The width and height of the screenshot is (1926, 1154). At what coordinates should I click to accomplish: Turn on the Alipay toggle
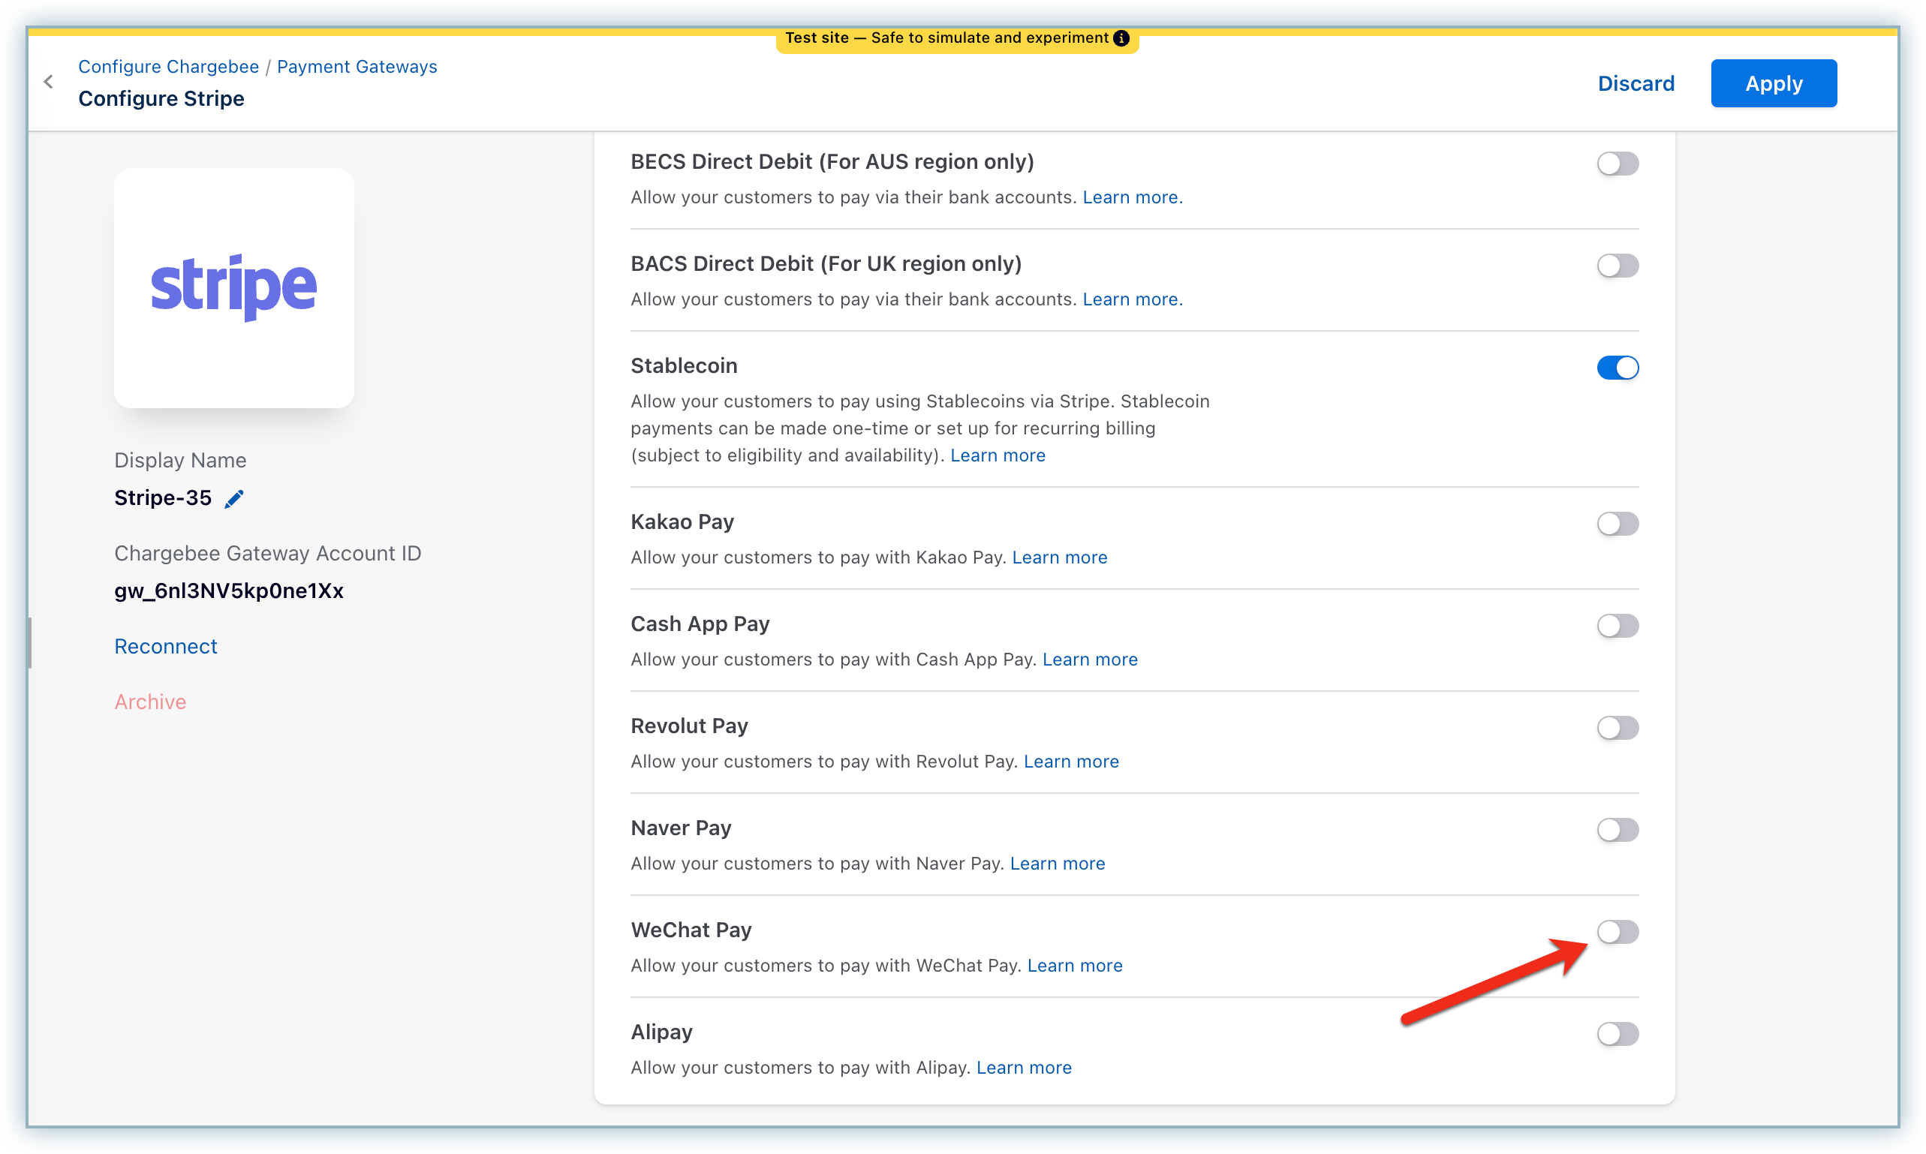point(1618,1033)
